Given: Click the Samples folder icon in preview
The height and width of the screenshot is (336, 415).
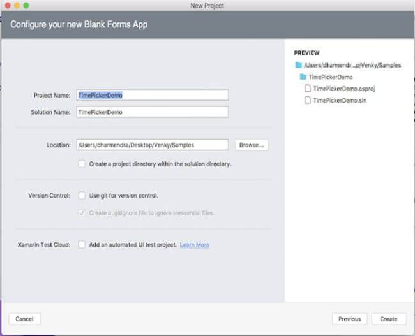Looking at the screenshot, I should pyautogui.click(x=298, y=65).
